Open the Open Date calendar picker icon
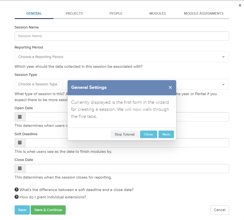 20,117
